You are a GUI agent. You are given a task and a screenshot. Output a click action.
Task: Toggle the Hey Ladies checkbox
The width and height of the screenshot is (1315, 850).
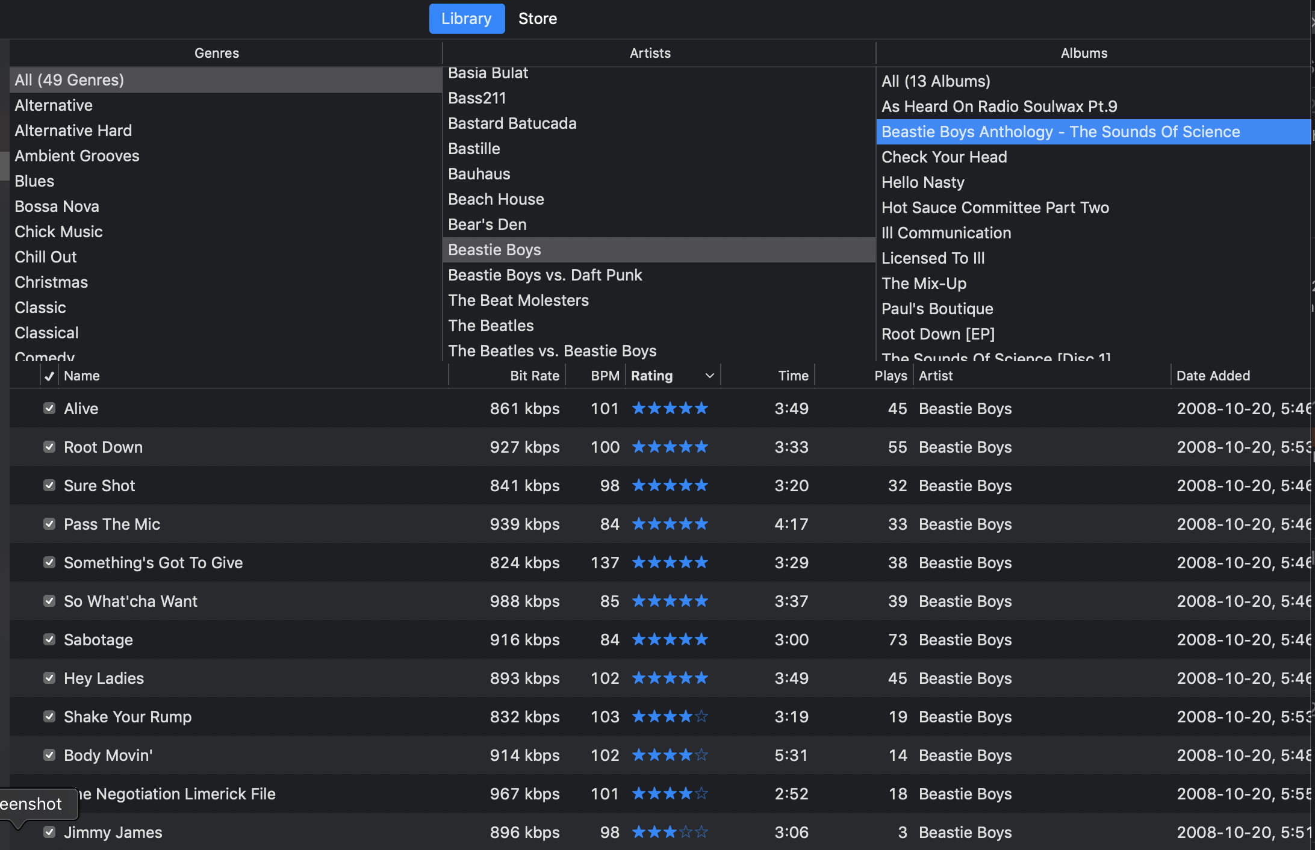click(x=49, y=678)
